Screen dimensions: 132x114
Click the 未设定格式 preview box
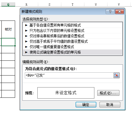[x=66, y=93]
